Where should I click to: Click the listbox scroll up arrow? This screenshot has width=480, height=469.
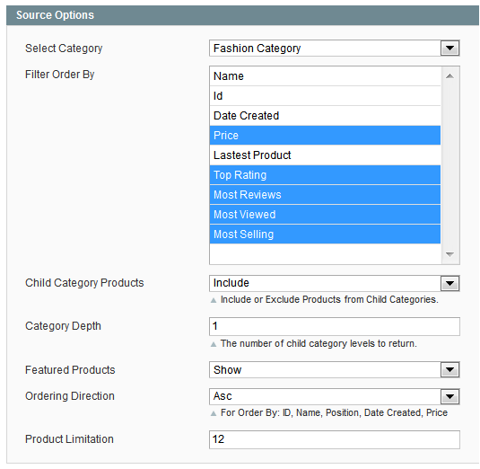[x=449, y=76]
